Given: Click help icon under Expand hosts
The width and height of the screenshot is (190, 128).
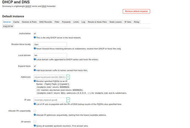Looking at the screenshot, I should pos(35,70).
